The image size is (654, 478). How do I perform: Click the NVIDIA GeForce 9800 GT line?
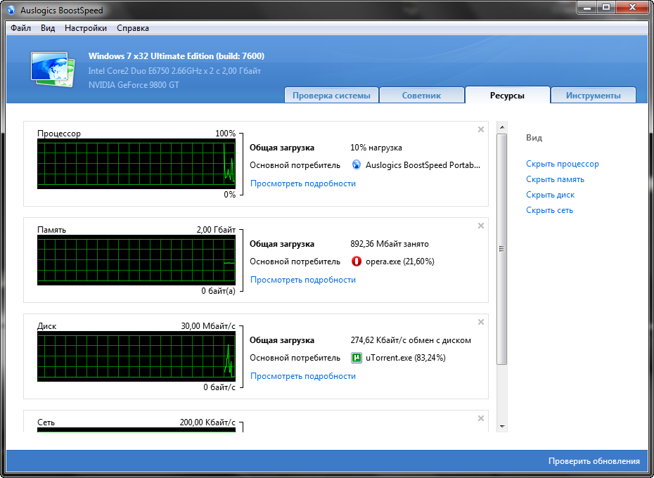(x=134, y=84)
